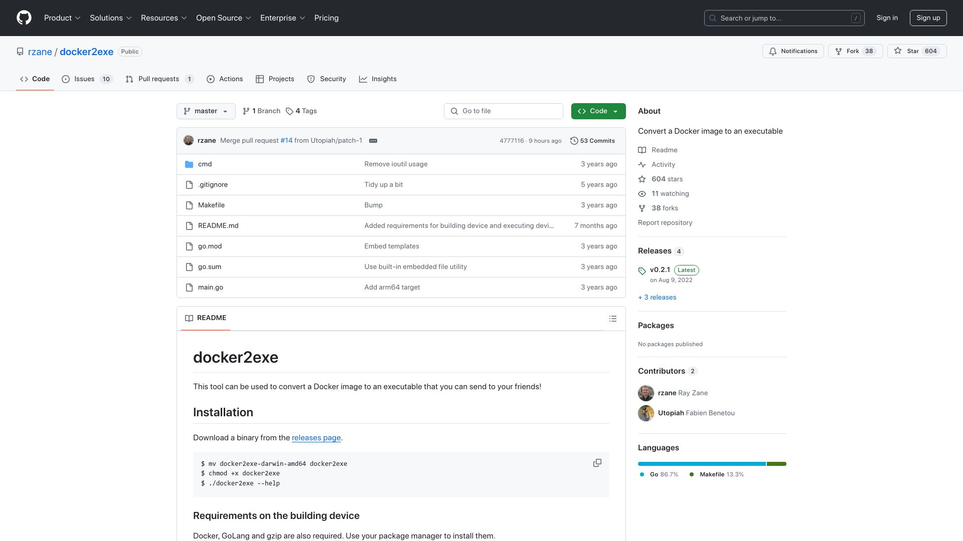Focus the Go to file field

pos(503,111)
